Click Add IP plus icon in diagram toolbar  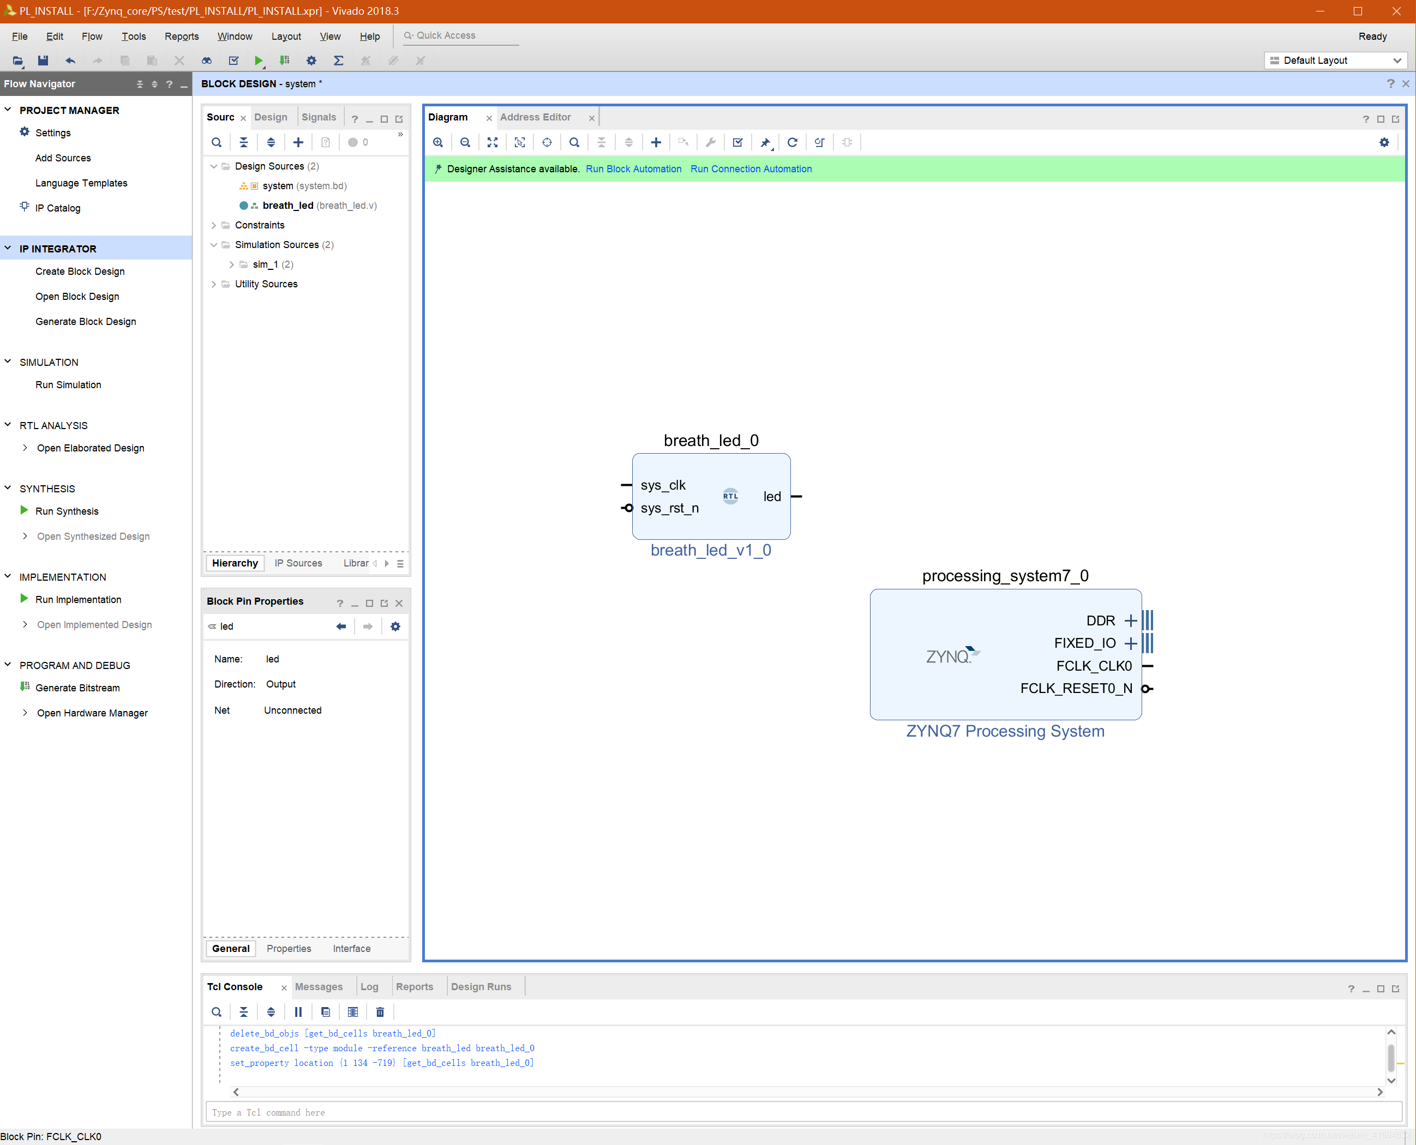[x=656, y=142]
